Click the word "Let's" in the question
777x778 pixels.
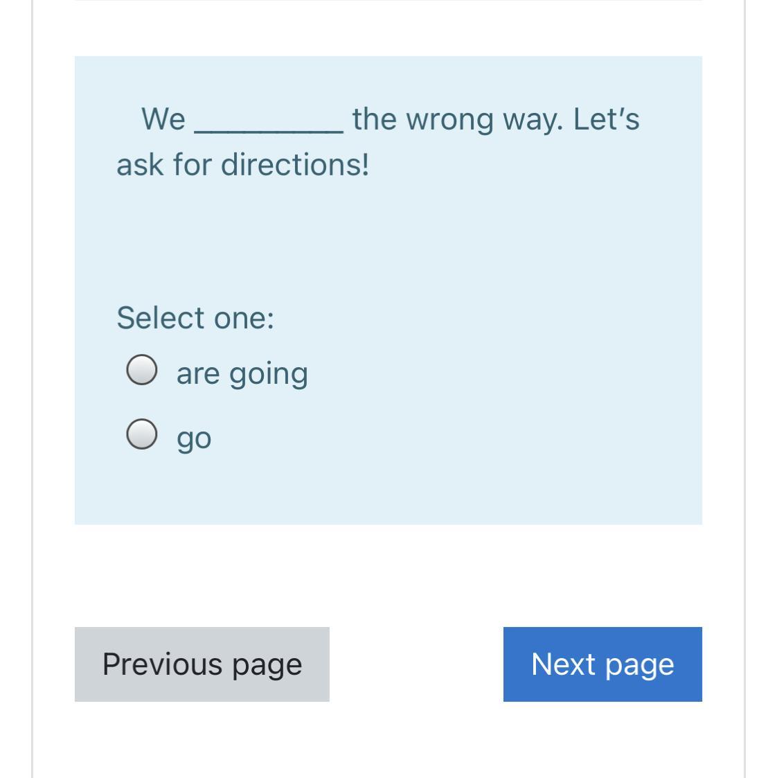(x=607, y=119)
